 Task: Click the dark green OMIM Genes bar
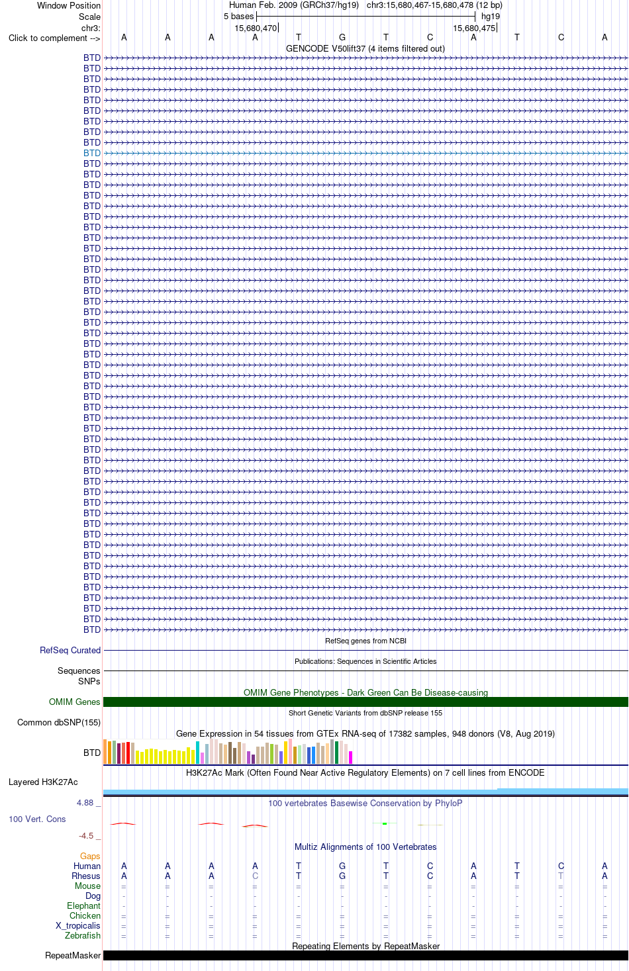tap(365, 702)
